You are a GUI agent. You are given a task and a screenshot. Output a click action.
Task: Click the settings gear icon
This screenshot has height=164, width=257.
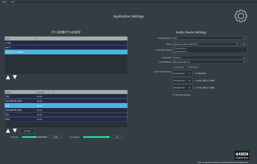241,16
